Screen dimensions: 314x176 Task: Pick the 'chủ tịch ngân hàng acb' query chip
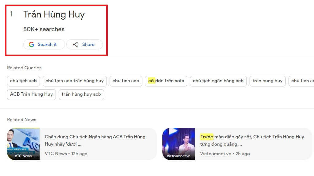[x=218, y=81]
